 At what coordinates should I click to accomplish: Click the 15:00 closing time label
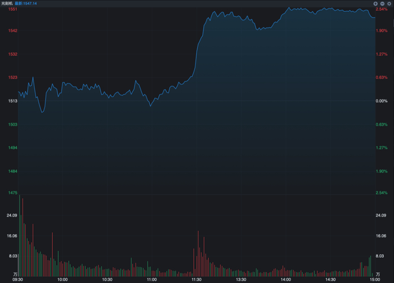coord(375,280)
